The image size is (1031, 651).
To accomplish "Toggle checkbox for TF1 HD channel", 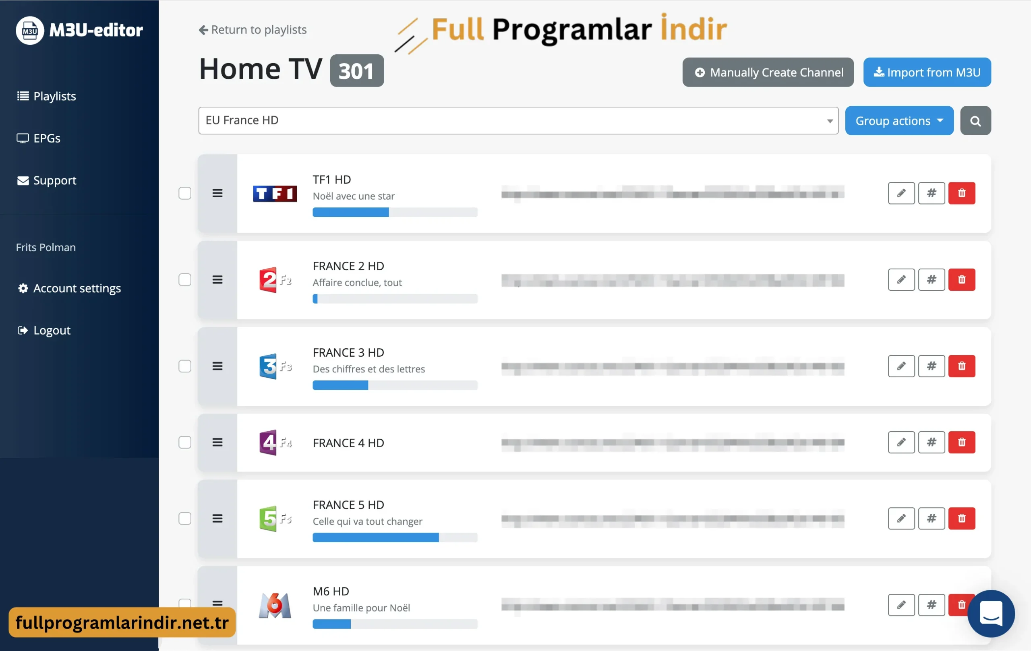I will [184, 194].
